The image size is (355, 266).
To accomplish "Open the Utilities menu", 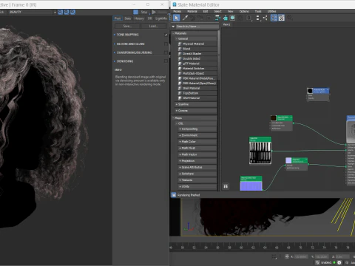I will (x=272, y=11).
